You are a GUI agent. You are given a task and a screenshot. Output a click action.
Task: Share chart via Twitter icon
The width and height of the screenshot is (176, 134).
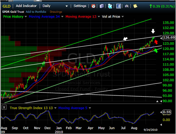[110, 6]
